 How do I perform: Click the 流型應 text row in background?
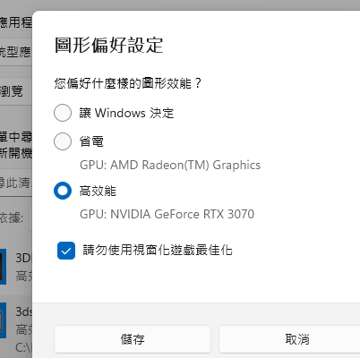(16, 52)
